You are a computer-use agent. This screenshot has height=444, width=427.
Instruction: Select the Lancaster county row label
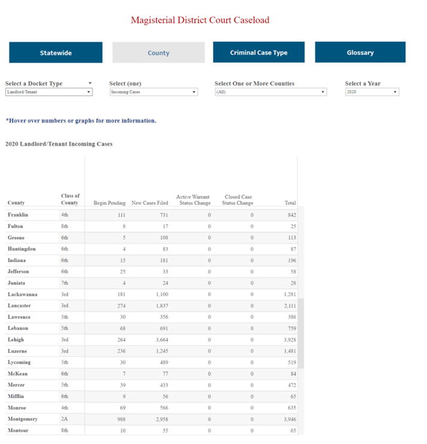coord(19,306)
